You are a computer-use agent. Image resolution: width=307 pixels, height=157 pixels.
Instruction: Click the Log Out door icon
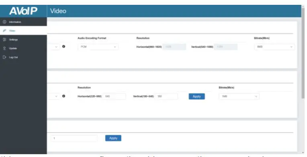(4, 57)
